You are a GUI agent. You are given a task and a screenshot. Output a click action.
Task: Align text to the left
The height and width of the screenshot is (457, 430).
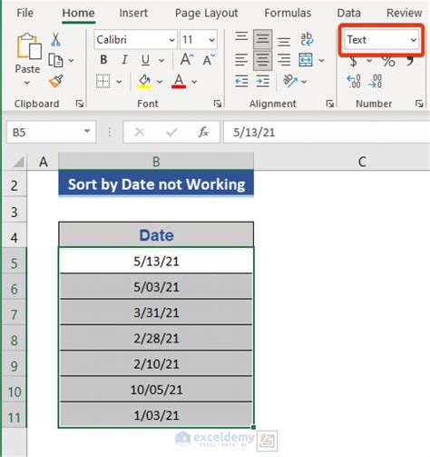coord(241,60)
